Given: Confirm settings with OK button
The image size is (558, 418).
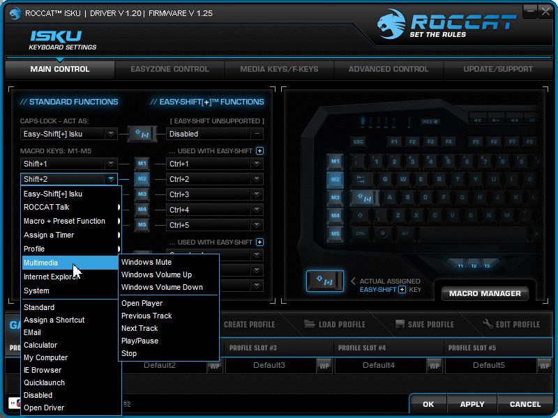Looking at the screenshot, I should (428, 404).
